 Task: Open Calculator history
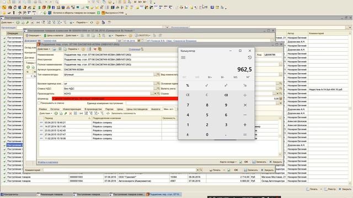[x=249, y=57]
